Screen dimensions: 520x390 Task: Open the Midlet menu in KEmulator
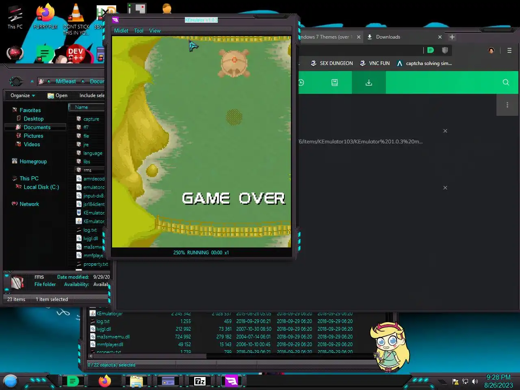coord(121,30)
